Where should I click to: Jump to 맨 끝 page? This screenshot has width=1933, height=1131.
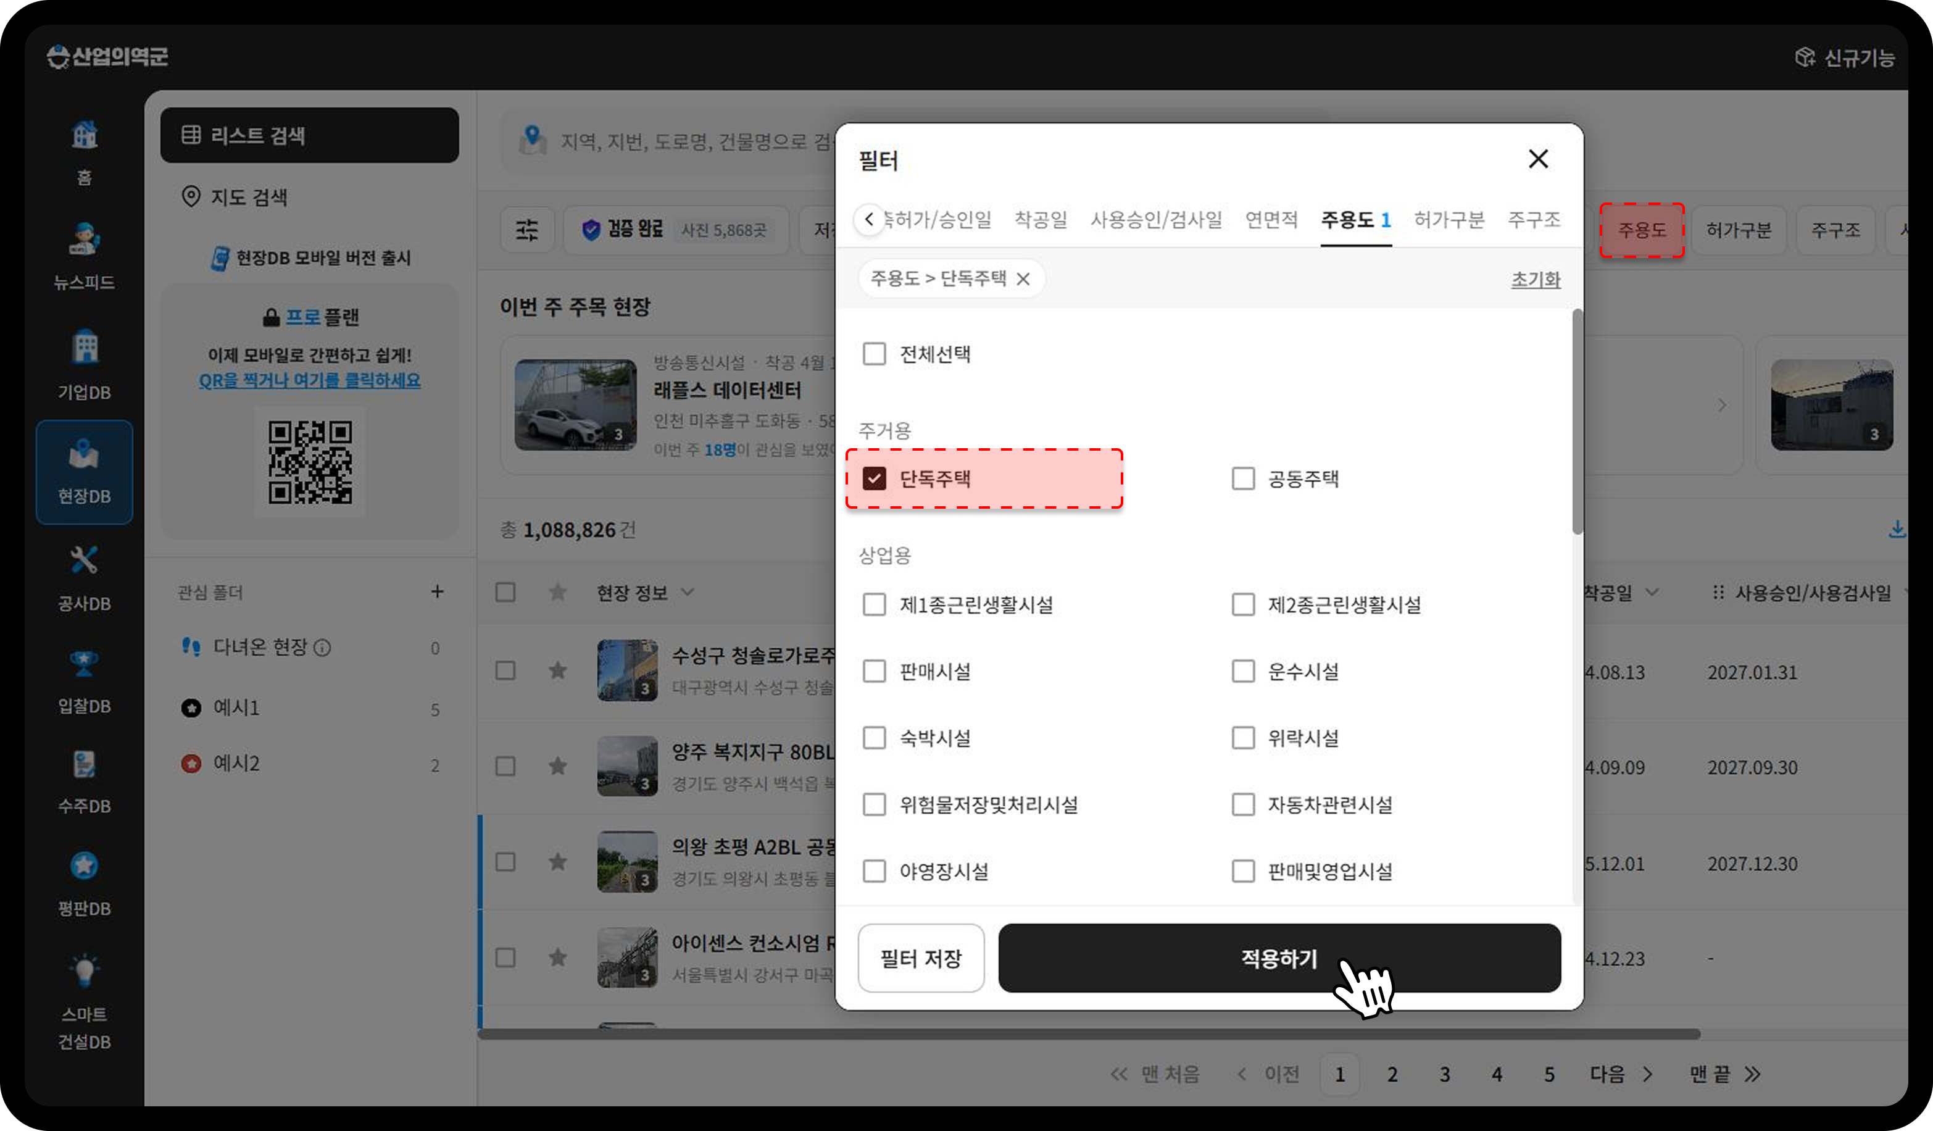coord(1725,1074)
